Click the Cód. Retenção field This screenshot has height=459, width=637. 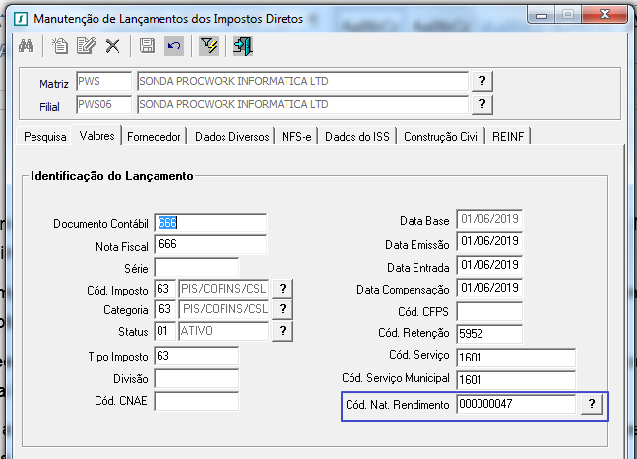[489, 334]
